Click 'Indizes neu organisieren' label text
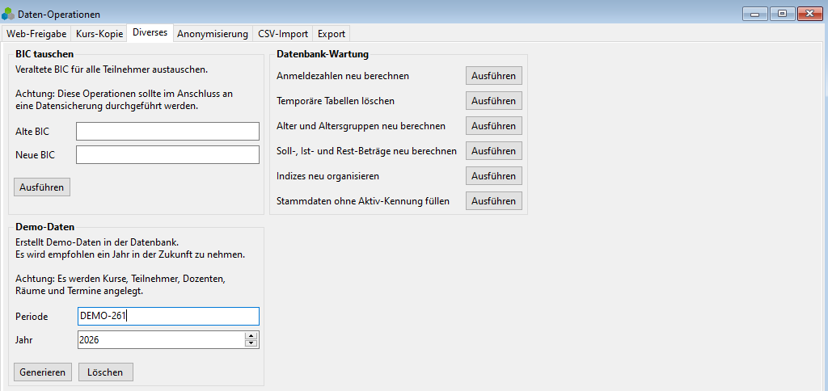828x391 pixels. click(328, 176)
